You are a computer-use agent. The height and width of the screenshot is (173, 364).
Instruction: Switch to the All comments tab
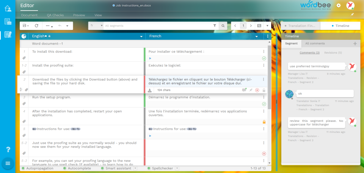point(315,44)
